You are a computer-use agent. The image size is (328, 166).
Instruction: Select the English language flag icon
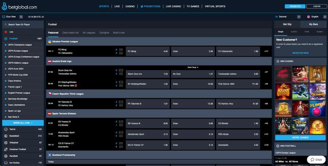pyautogui.click(x=308, y=17)
